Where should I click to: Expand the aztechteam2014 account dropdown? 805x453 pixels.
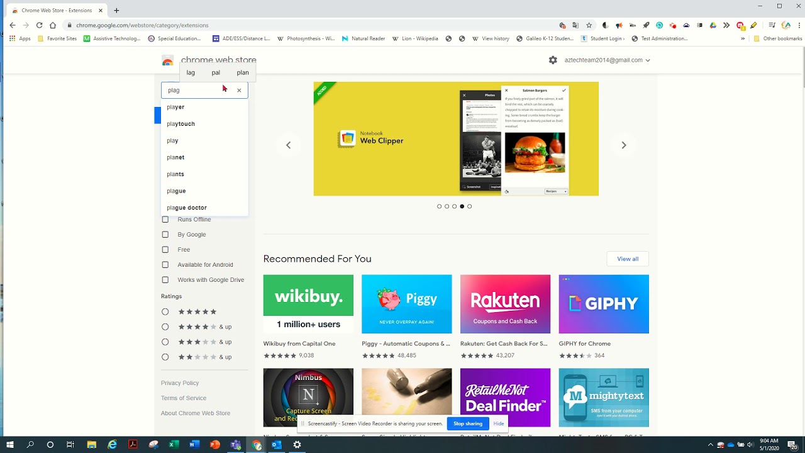point(607,60)
